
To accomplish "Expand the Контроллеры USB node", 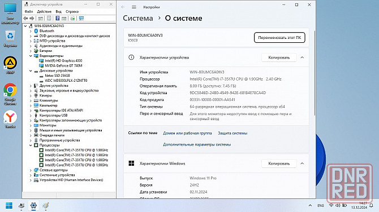I will pos(31,116).
